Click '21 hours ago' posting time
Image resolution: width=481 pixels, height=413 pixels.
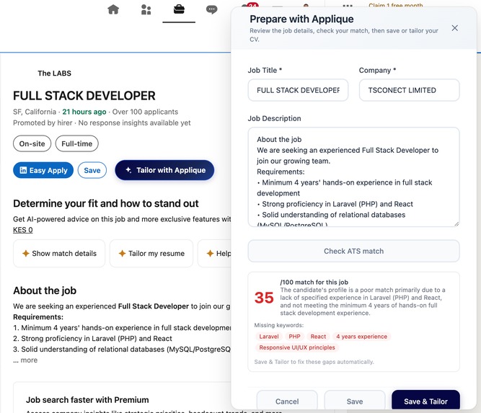tap(84, 112)
